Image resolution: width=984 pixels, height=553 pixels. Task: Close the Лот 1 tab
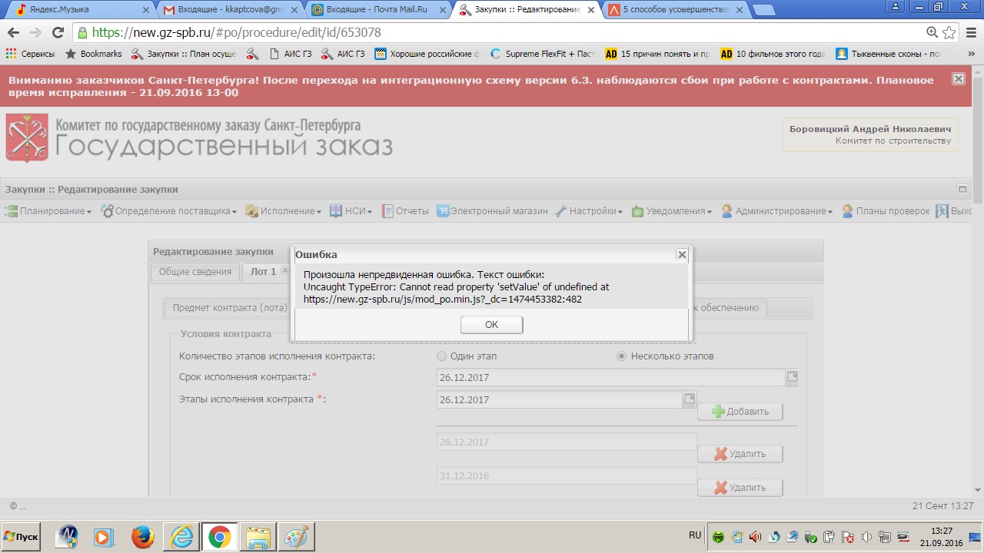pos(284,271)
